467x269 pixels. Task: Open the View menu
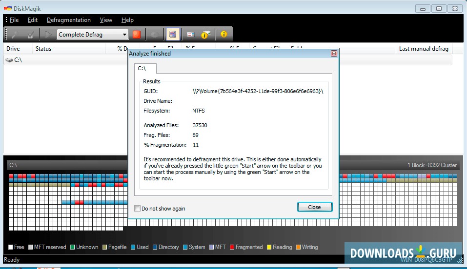[x=106, y=20]
